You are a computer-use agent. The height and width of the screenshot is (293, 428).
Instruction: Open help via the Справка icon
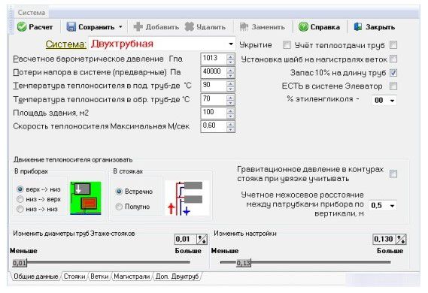pos(303,27)
